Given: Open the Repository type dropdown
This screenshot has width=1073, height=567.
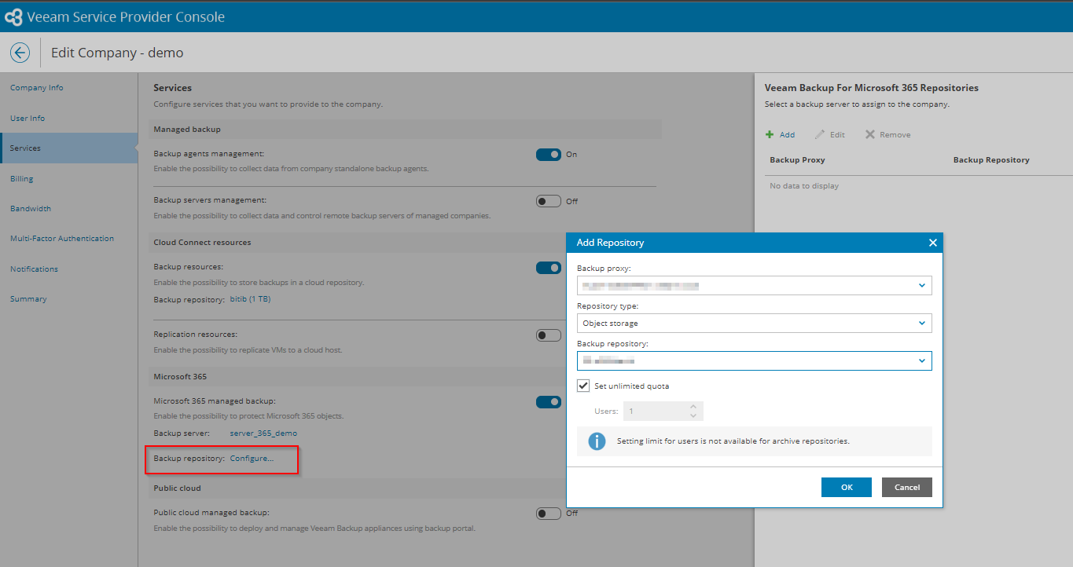Looking at the screenshot, I should pos(921,323).
